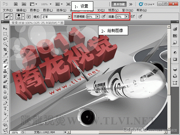Launch Mini Bridge with Mb icon
Screen dimensions: 180x135
click(x=24, y=4)
